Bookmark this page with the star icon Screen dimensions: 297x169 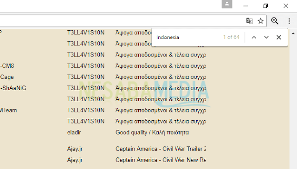pos(261,21)
